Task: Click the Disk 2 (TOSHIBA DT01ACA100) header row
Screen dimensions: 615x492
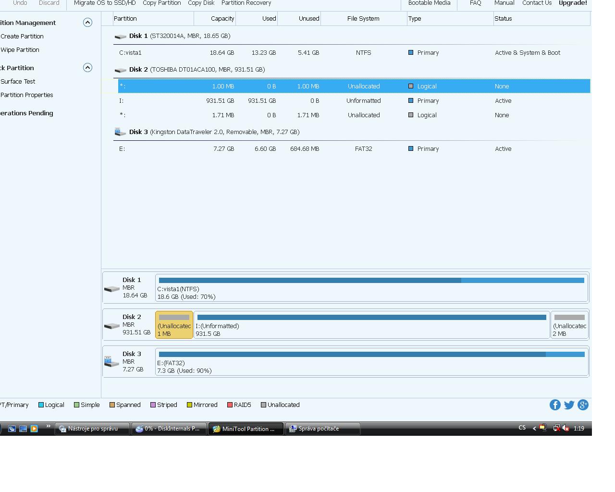Action: 352,70
